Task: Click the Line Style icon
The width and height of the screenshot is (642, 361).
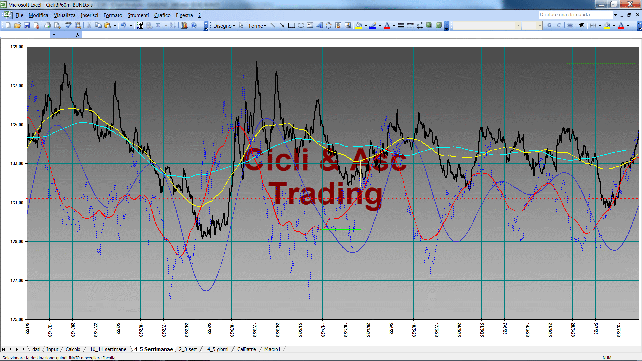Action: (401, 25)
